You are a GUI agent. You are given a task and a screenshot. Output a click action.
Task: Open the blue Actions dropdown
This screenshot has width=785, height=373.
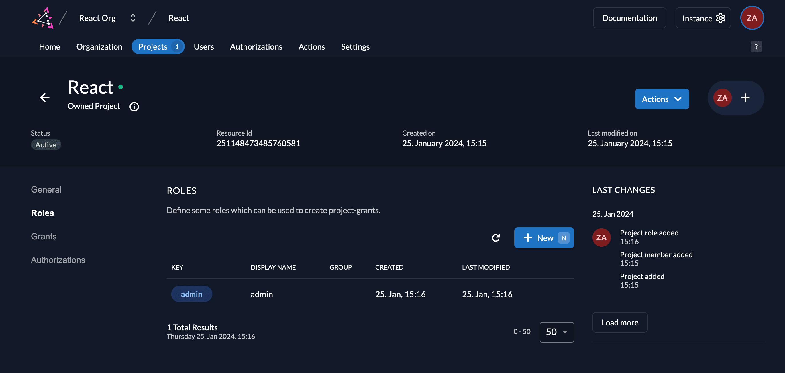click(662, 99)
